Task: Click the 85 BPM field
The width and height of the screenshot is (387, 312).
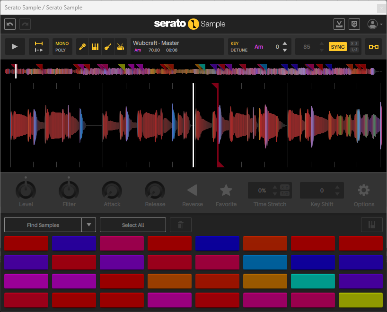Action: [307, 47]
